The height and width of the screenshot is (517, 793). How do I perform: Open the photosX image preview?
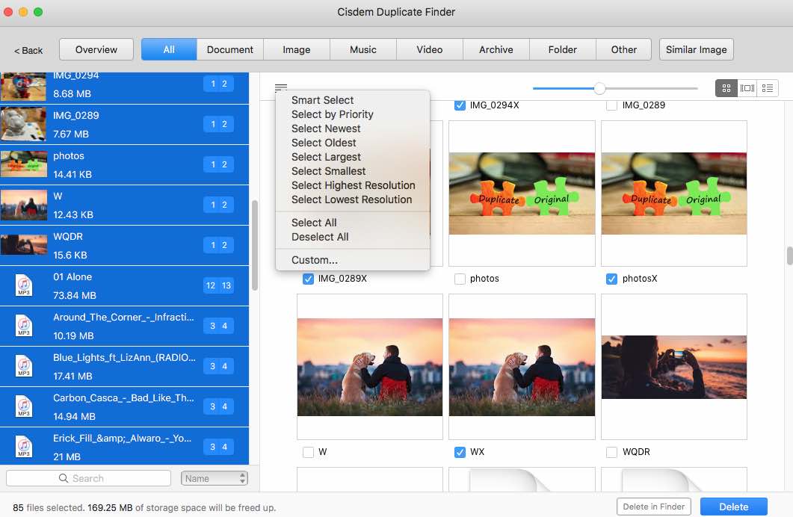[x=673, y=194]
